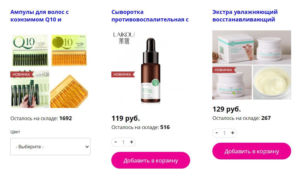
Task: Open the 'Экстра увлажняющий восстанавливающий' product link
Action: tap(245, 16)
